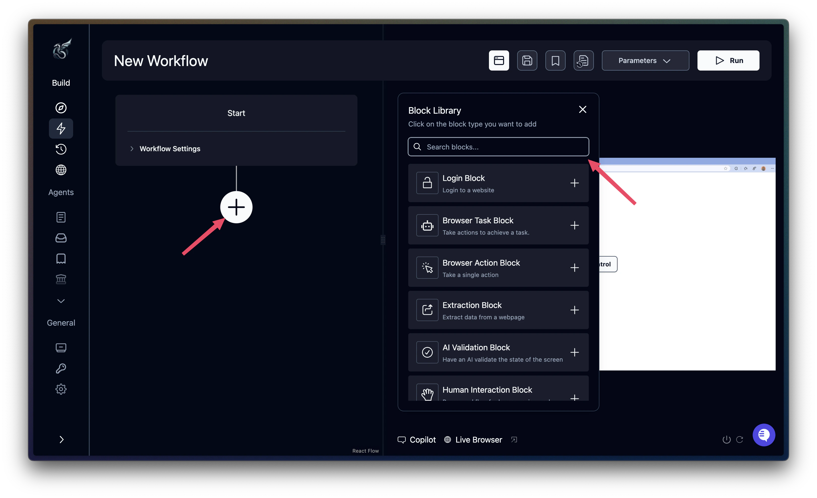This screenshot has width=817, height=498.
Task: Open the run history clock icon in sidebar
Action: [61, 149]
